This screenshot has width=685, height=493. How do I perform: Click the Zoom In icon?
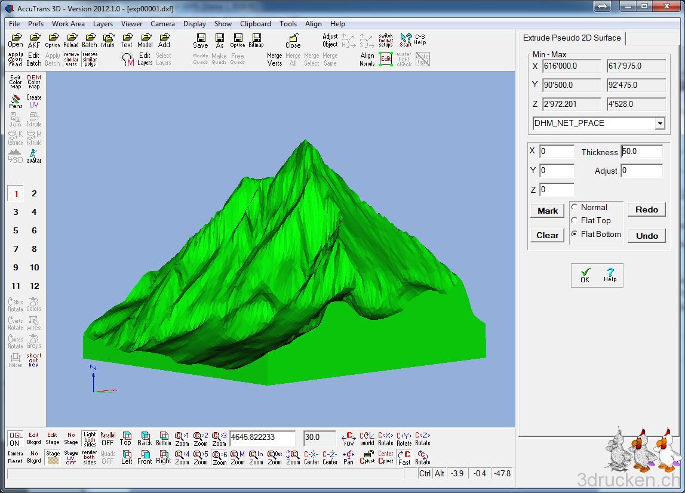click(256, 457)
